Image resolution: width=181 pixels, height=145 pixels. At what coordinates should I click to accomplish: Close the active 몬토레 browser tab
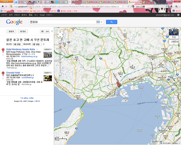pos(140,2)
